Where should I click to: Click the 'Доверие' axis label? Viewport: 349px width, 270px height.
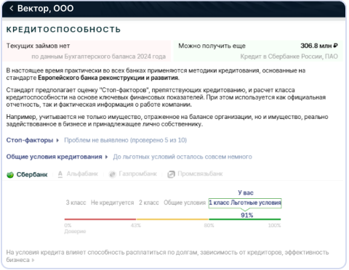pos(75,232)
